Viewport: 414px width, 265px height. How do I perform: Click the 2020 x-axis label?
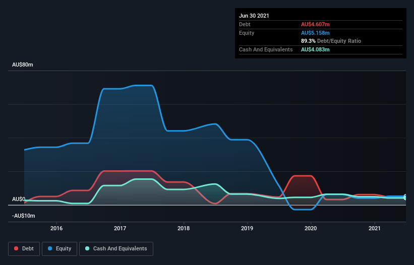coord(311,228)
